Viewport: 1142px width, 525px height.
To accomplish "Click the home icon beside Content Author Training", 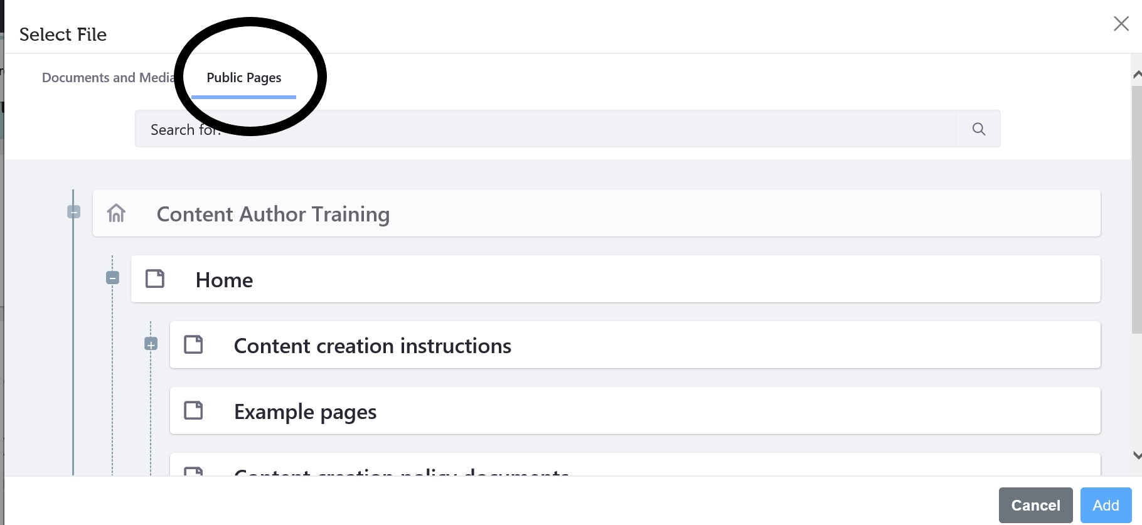I will coord(116,213).
